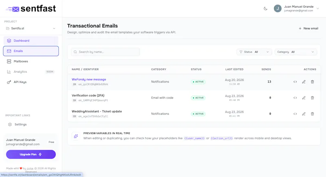This screenshot has height=177, width=326.
Task: Click the Upgrade Plan button
Action: [31, 154]
